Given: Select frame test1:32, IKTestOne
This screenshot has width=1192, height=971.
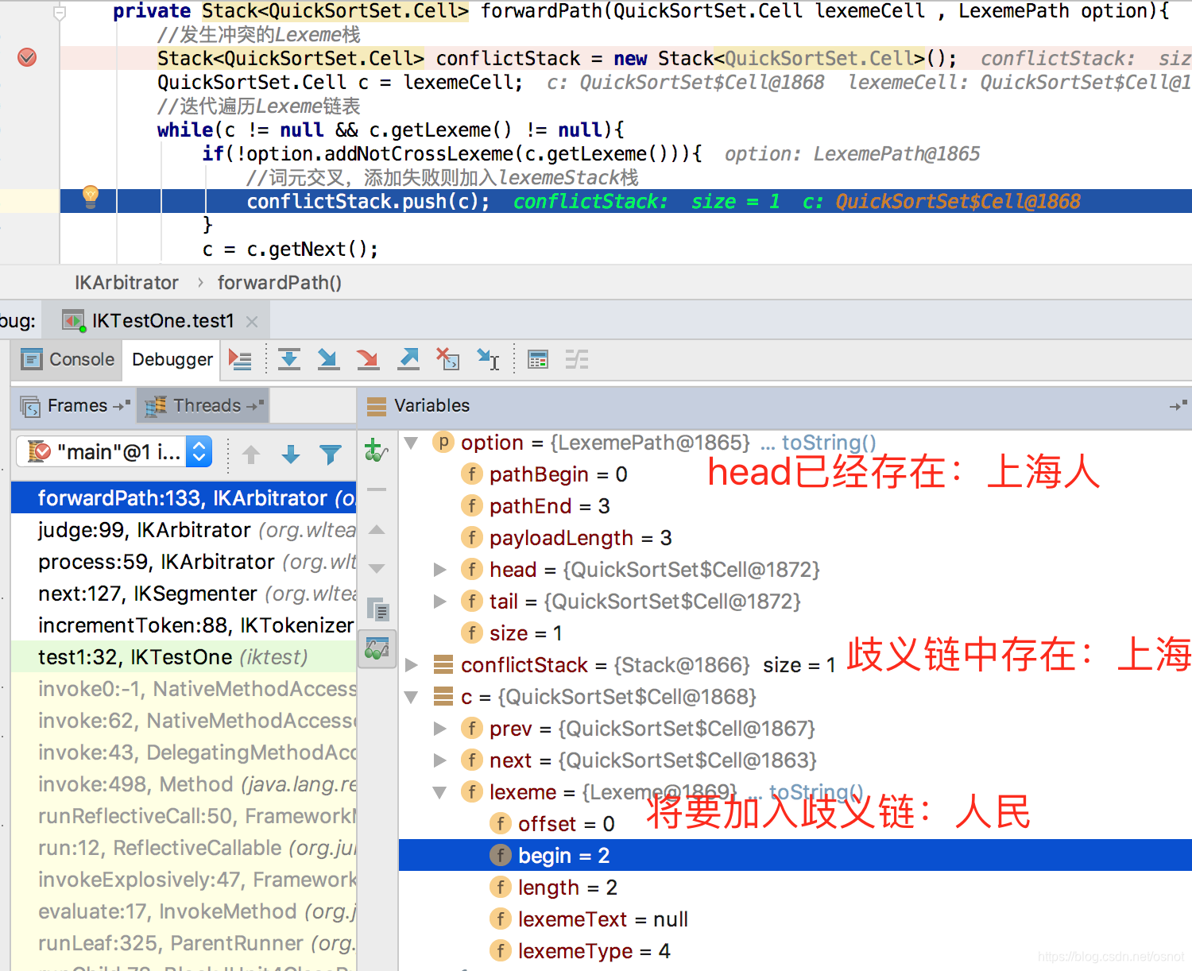Looking at the screenshot, I should point(184,657).
